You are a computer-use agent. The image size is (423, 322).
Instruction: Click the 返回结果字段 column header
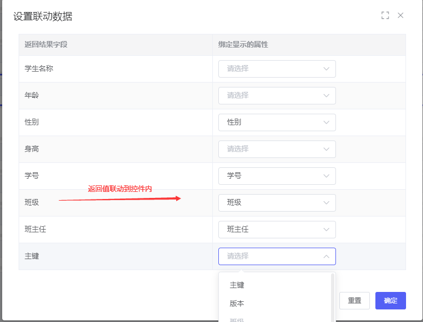pos(46,44)
